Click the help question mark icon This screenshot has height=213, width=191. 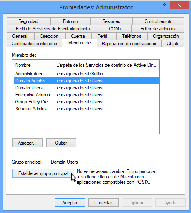165,5
